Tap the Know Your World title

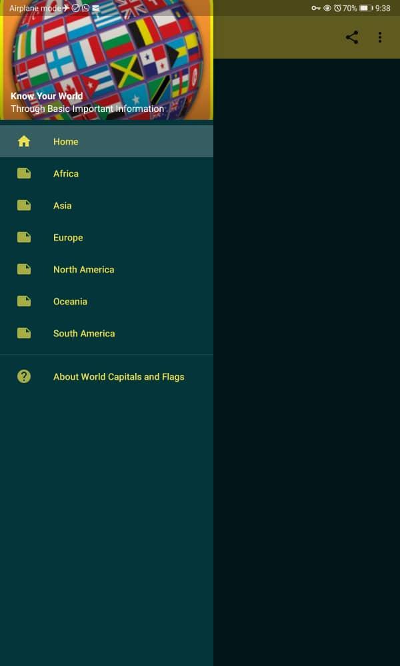47,96
